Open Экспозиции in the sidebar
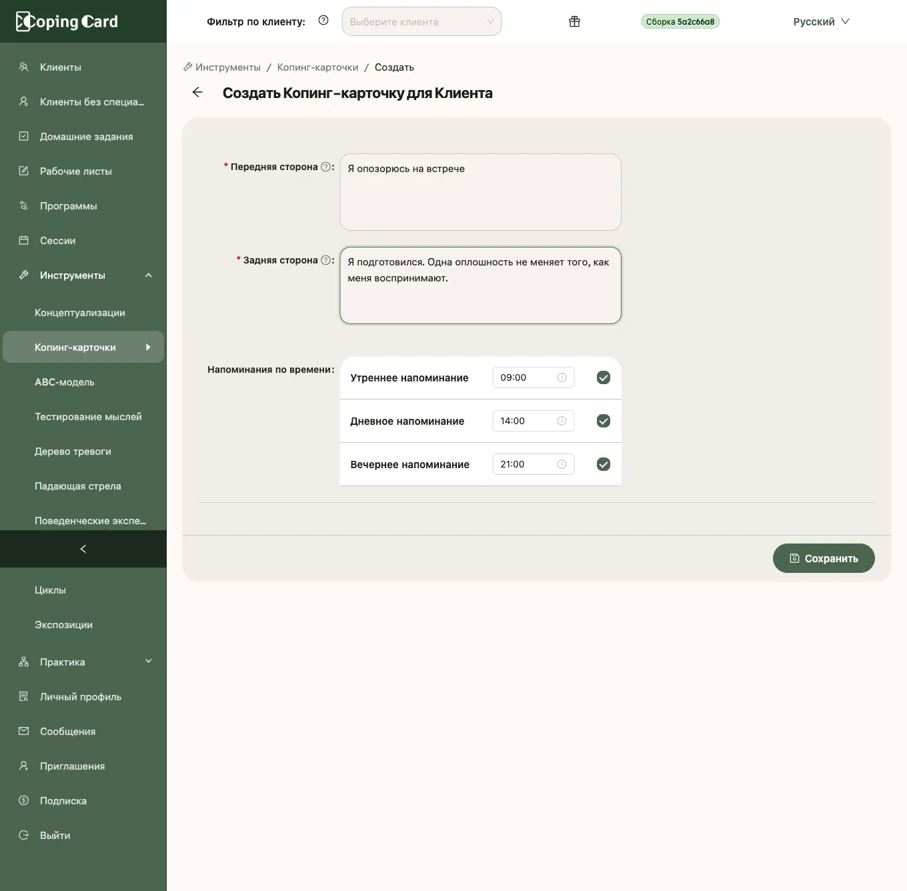The width and height of the screenshot is (907, 891). tap(83, 624)
